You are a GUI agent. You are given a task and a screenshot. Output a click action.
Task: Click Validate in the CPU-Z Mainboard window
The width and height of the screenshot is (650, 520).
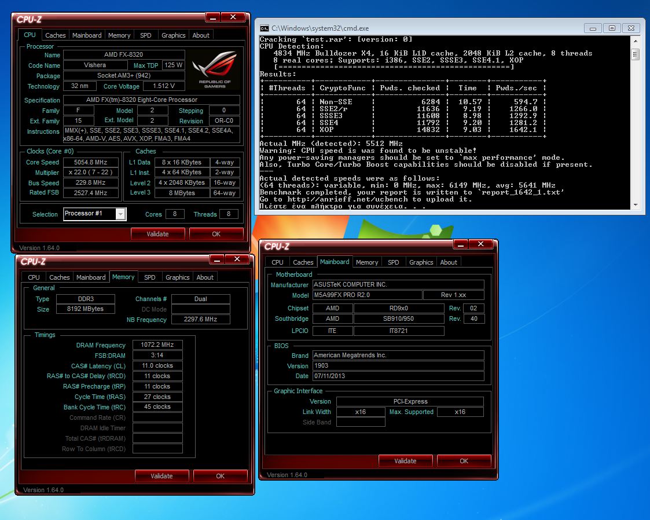(x=405, y=461)
